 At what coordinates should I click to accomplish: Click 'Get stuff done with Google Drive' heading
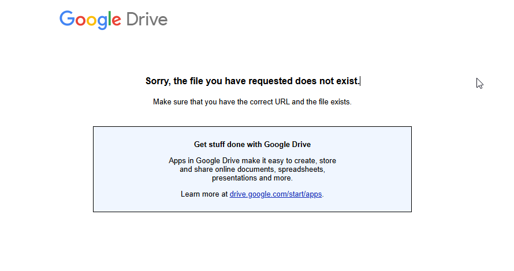coord(252,145)
